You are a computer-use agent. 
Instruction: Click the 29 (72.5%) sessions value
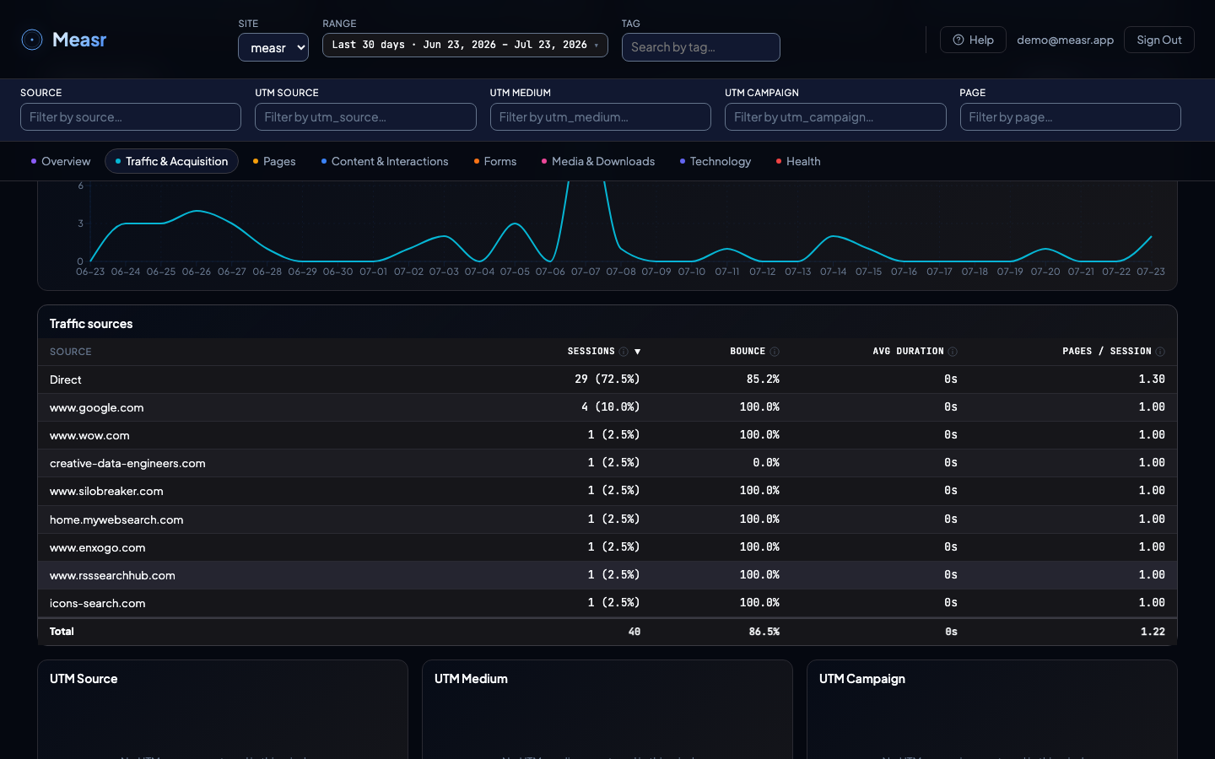click(607, 379)
